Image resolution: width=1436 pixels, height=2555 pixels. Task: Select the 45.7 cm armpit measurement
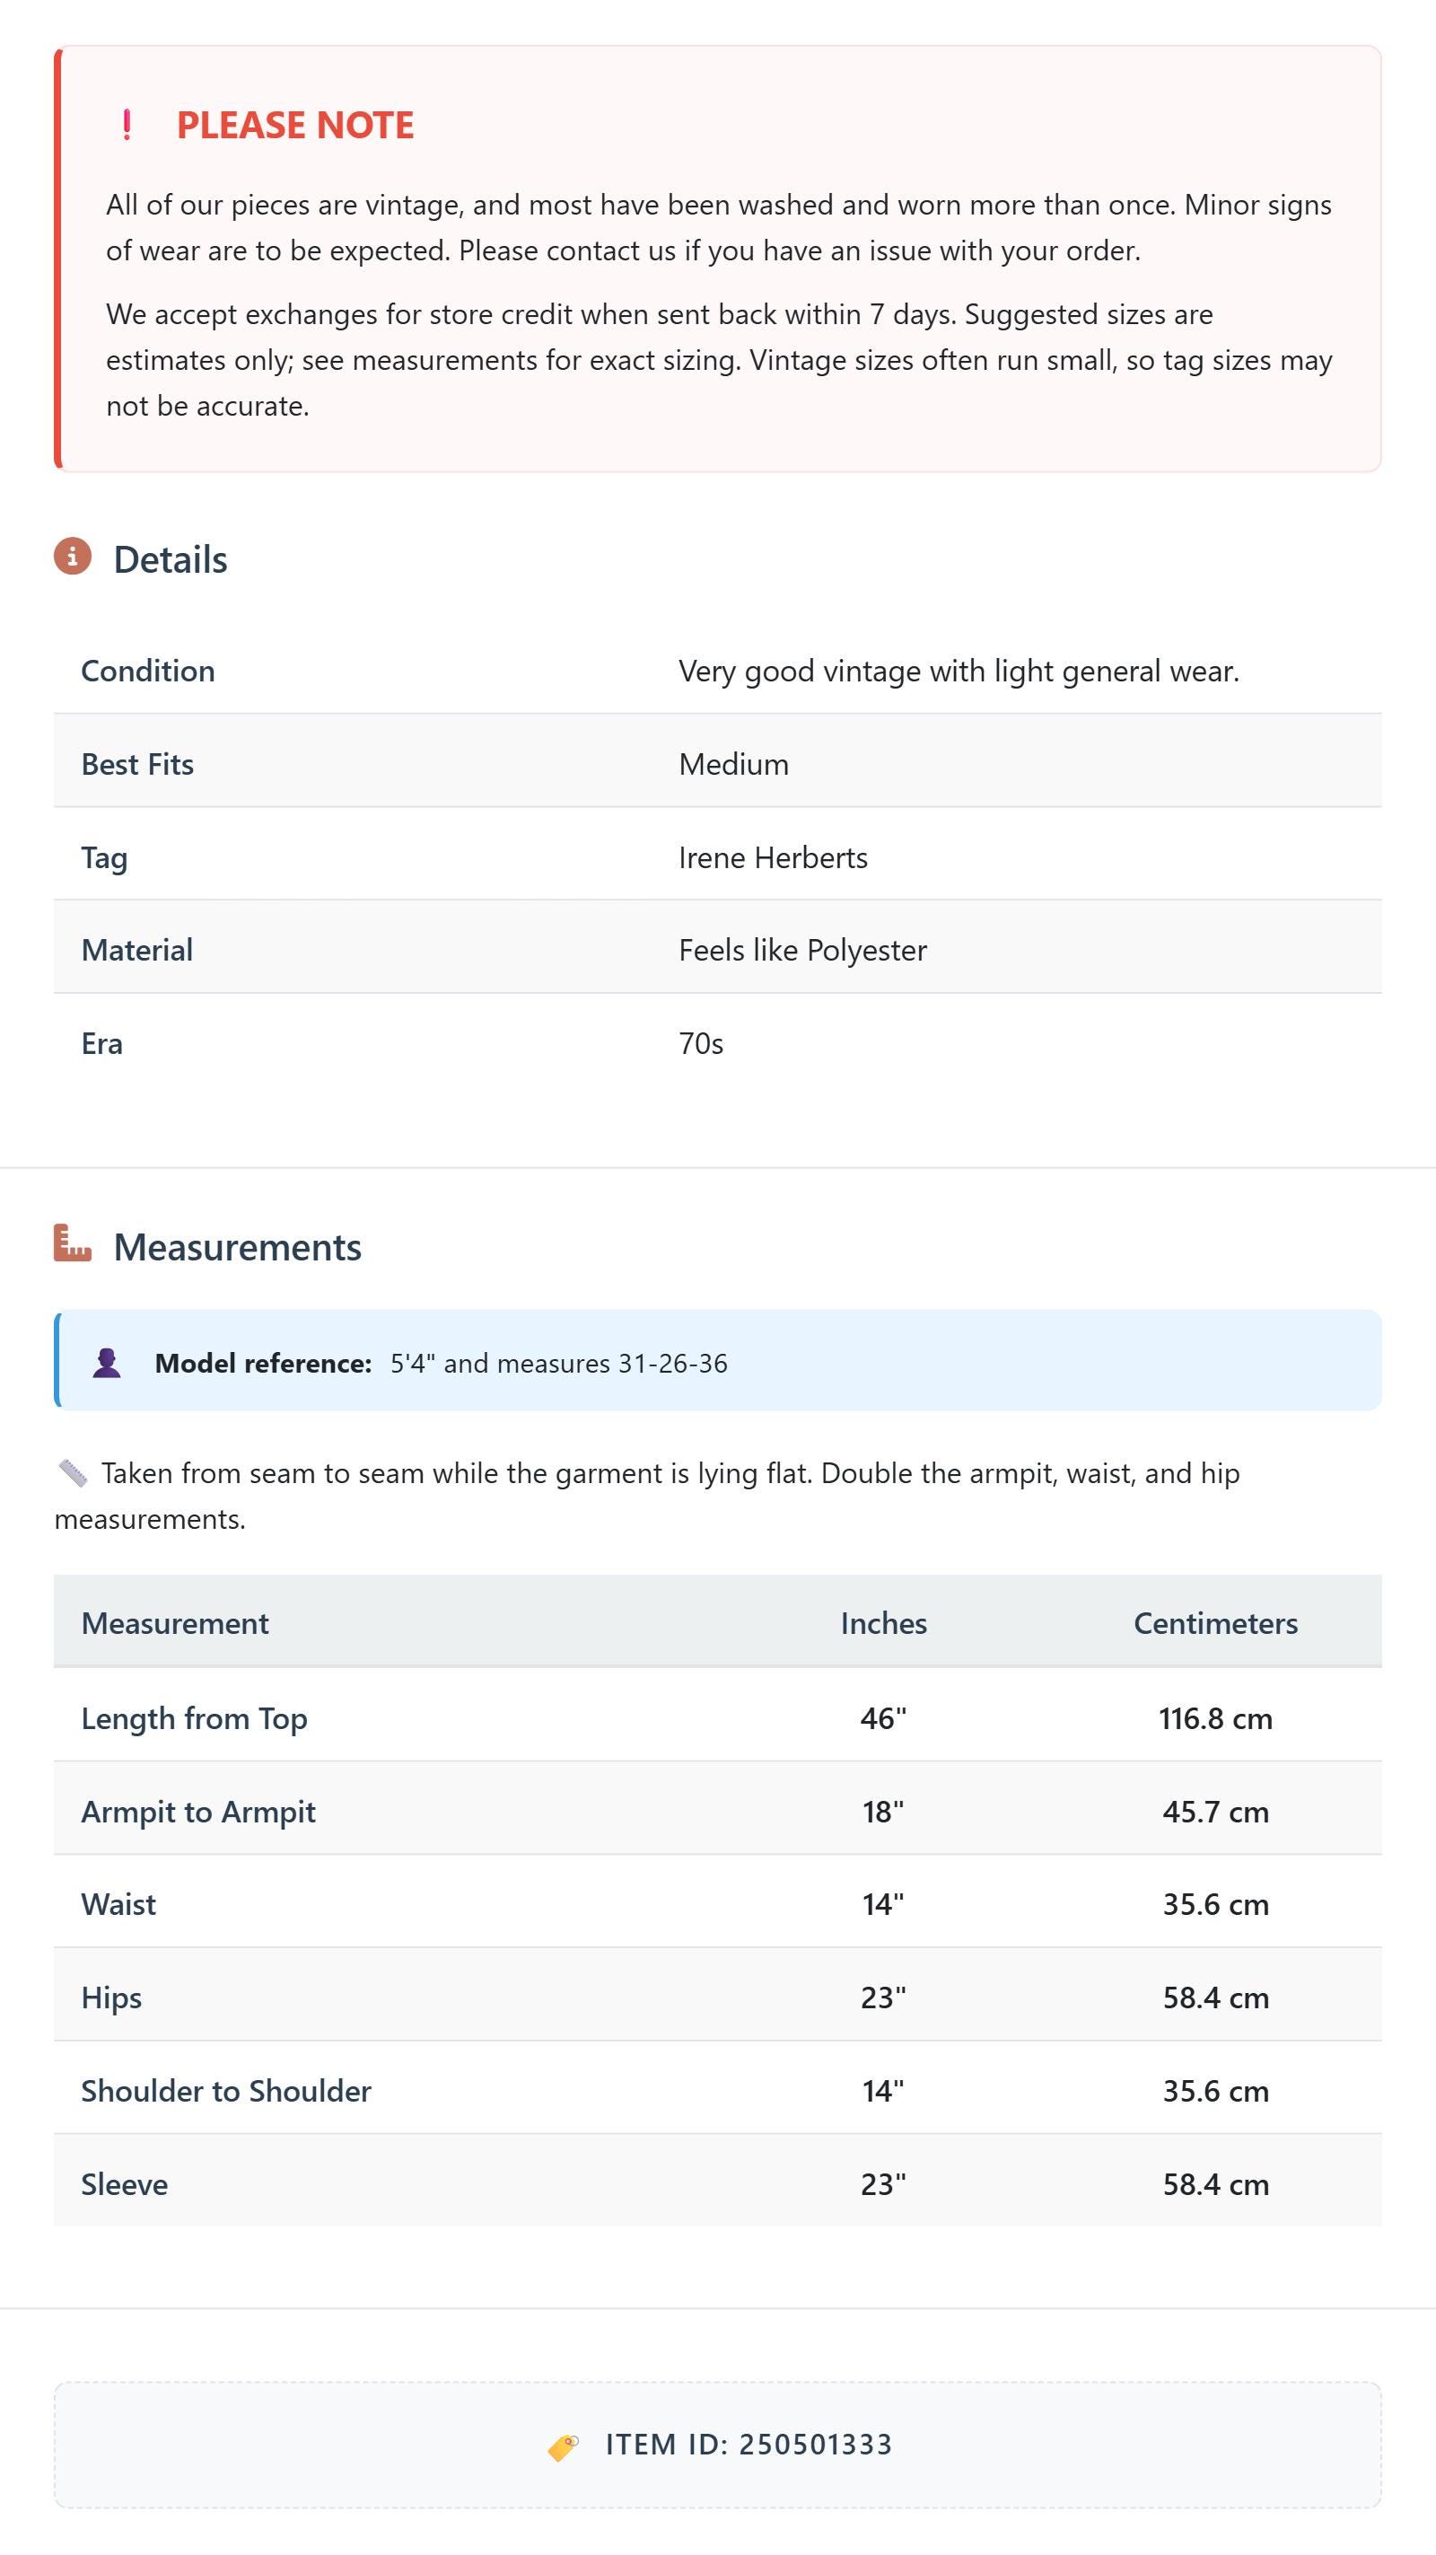coord(1216,1811)
